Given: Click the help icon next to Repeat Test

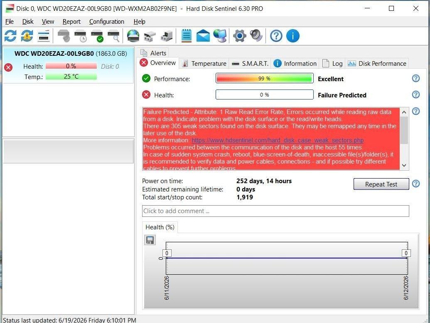Looking at the screenshot, I should [x=416, y=184].
